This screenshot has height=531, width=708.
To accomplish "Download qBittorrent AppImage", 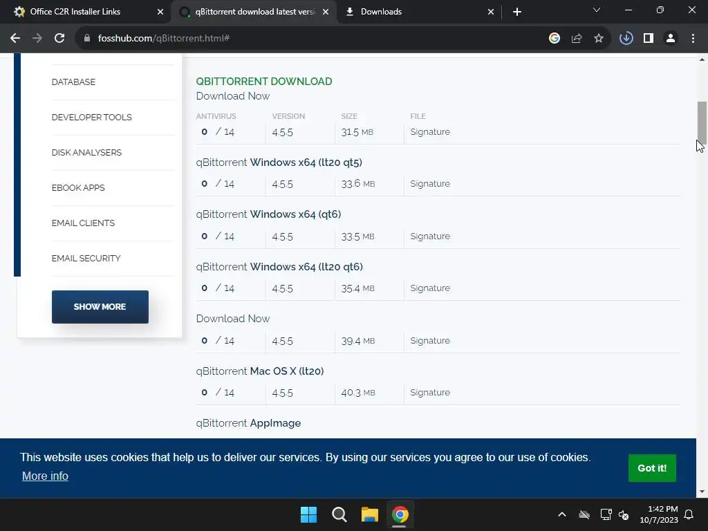I will (x=248, y=423).
